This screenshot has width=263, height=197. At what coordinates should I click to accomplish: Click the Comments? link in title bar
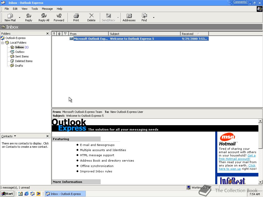coord(240,2)
